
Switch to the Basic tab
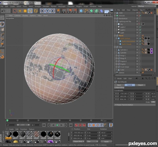tap(119, 85)
